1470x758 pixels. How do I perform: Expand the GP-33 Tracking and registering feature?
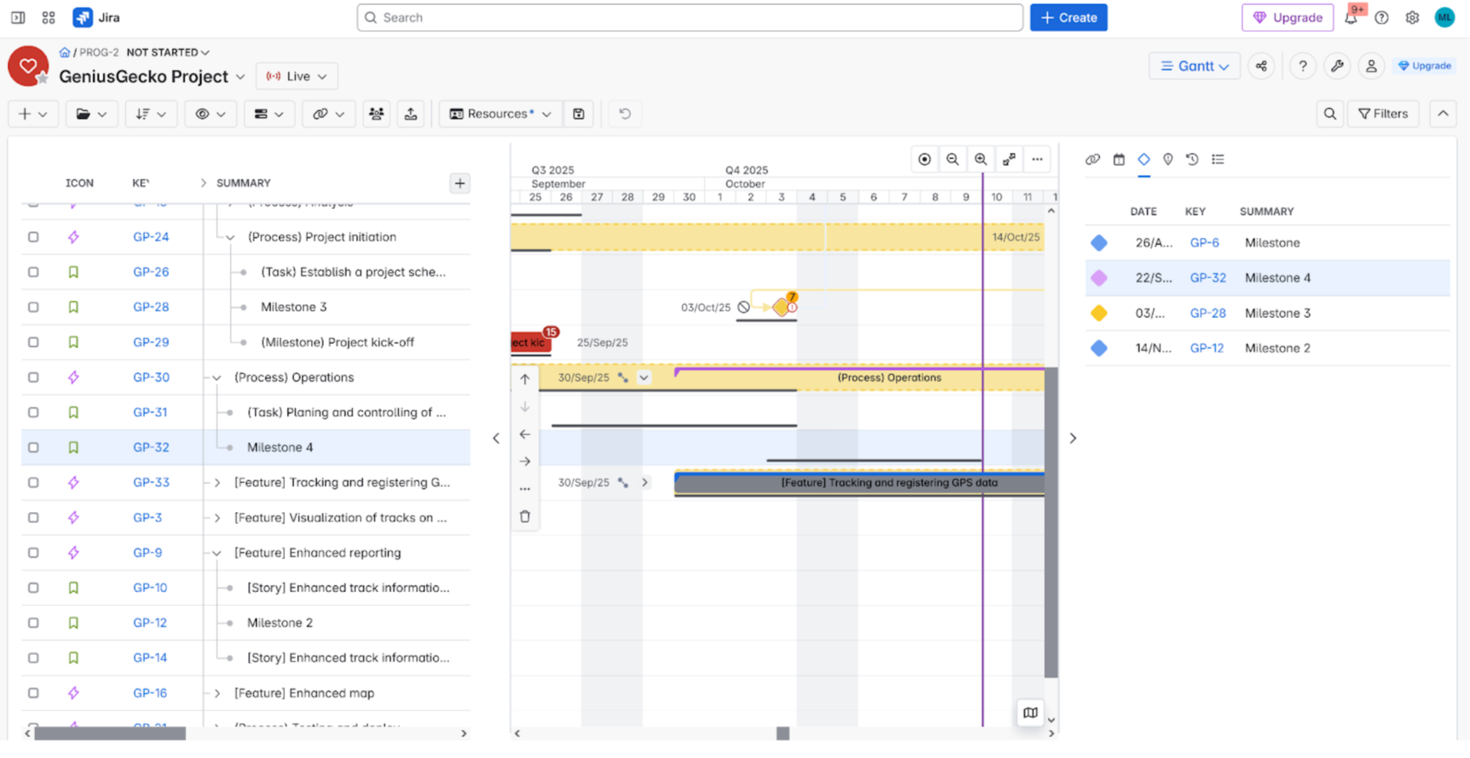pos(217,483)
